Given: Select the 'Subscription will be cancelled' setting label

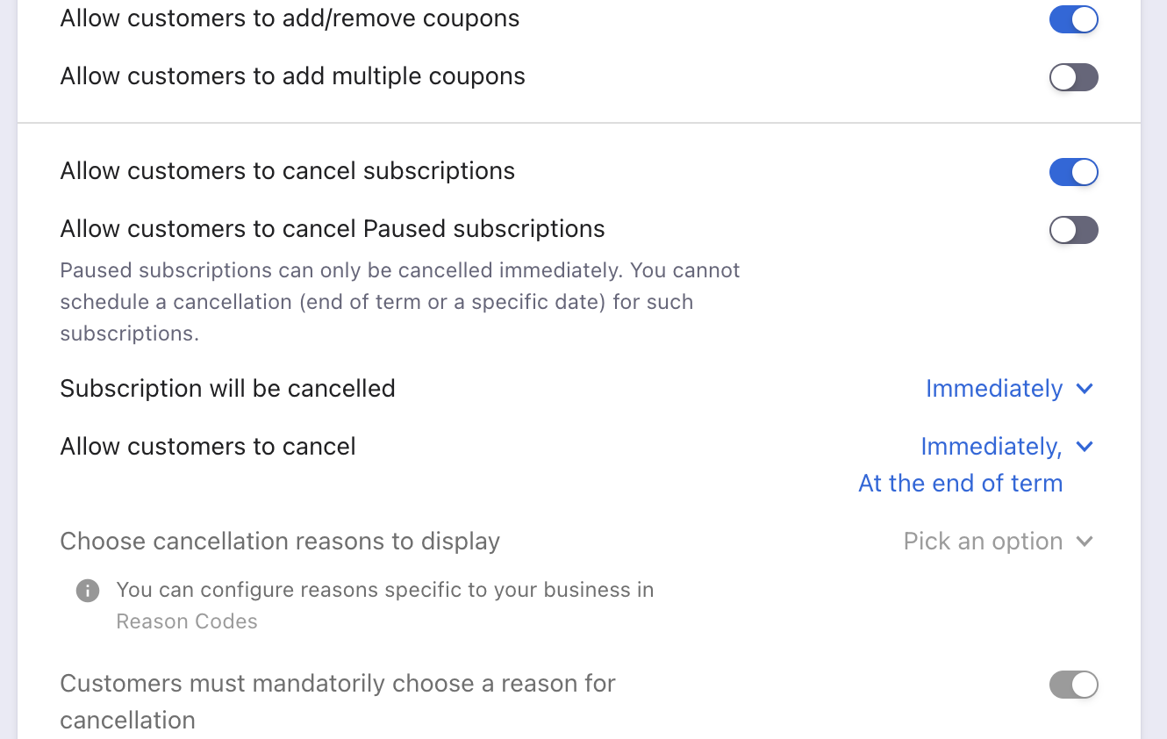Looking at the screenshot, I should 227,388.
